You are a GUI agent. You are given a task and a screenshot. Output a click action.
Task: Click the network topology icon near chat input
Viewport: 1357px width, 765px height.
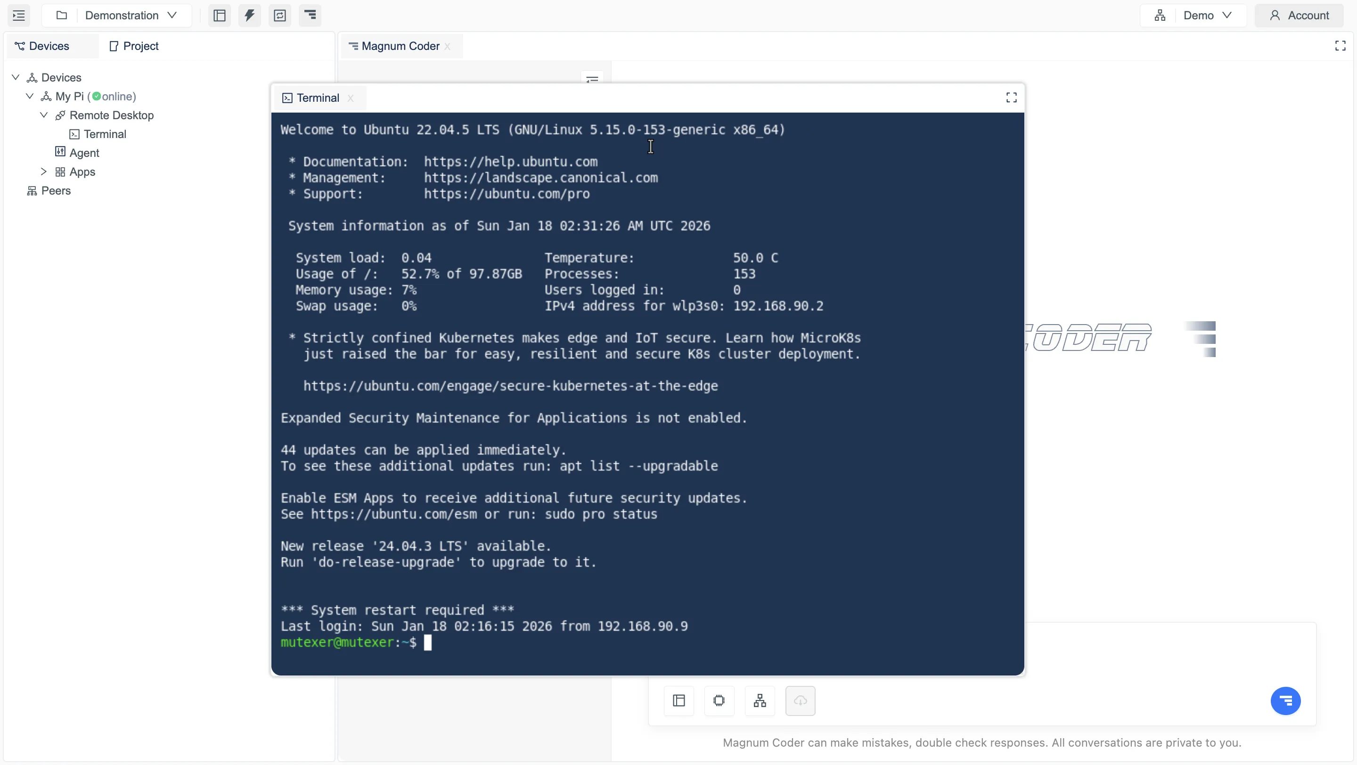[x=760, y=701]
